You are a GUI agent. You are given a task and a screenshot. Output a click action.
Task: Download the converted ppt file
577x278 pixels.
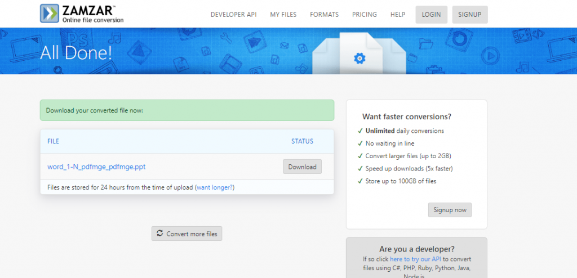click(302, 167)
